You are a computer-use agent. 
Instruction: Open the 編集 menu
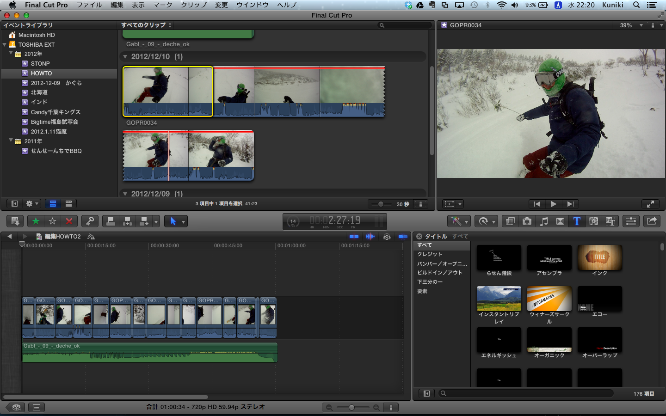[117, 5]
